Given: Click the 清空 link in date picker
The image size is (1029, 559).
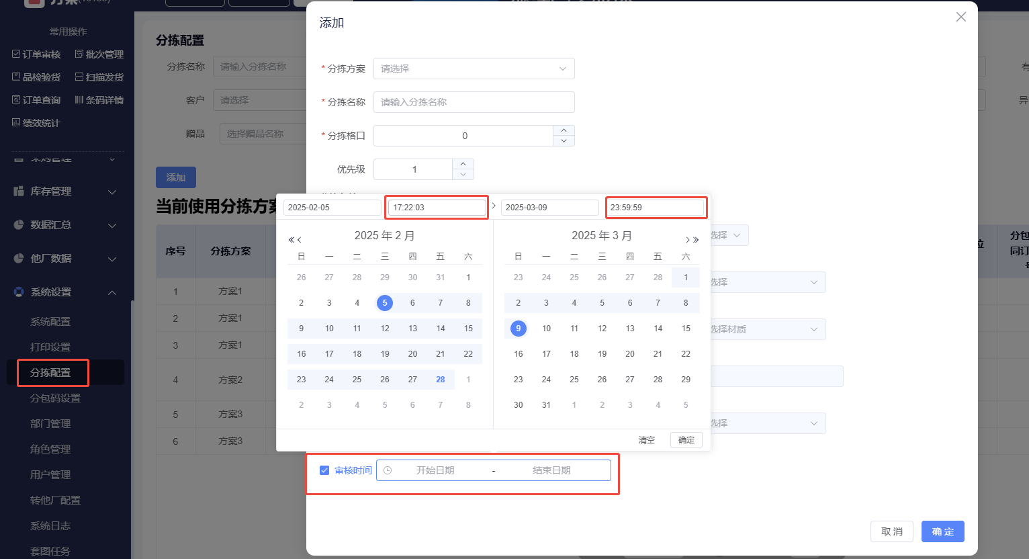Looking at the screenshot, I should click(647, 440).
